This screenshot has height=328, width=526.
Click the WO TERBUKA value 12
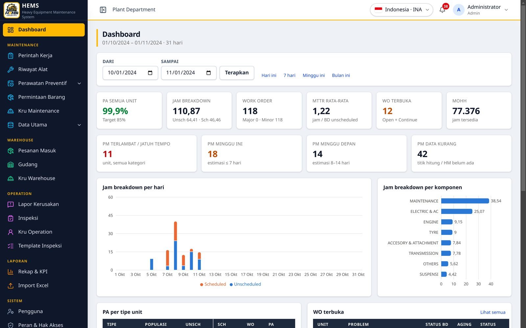387,111
